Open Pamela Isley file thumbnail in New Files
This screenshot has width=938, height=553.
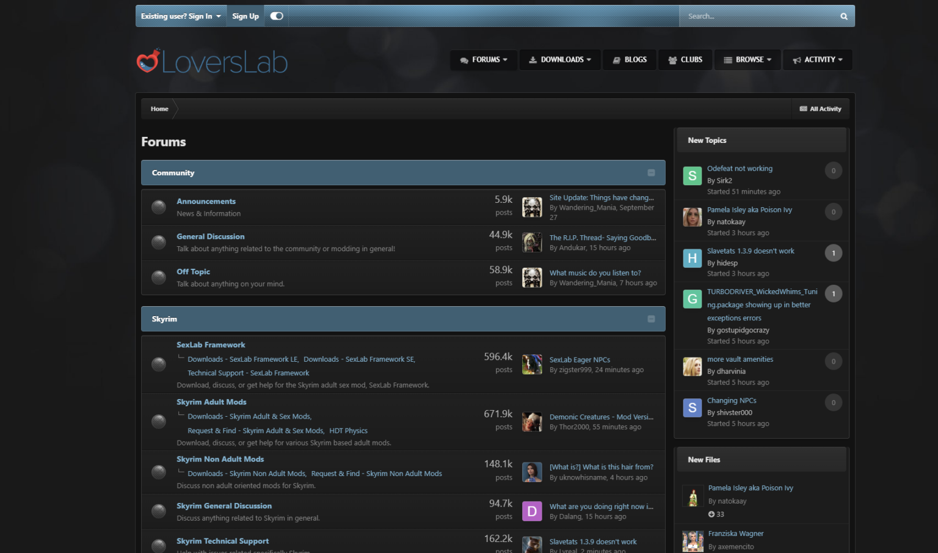pyautogui.click(x=693, y=496)
